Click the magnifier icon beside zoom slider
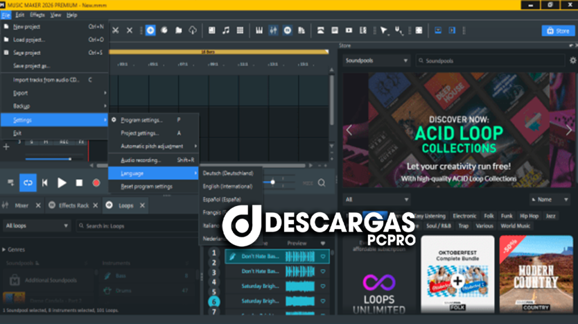 (321, 182)
